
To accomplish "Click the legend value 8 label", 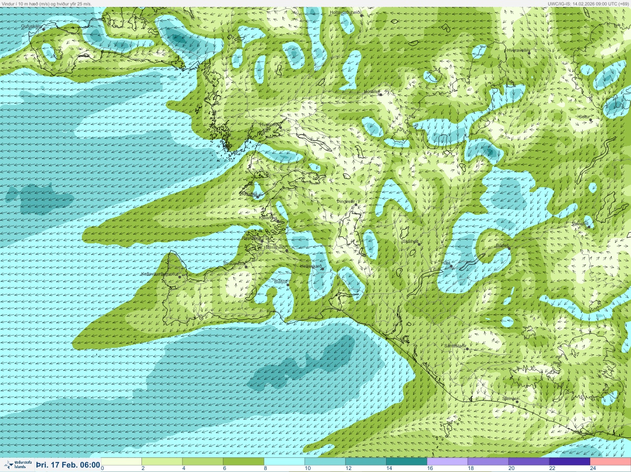I will click(266, 469).
